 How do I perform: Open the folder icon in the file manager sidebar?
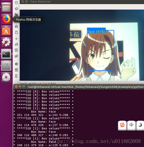pos(16,14)
